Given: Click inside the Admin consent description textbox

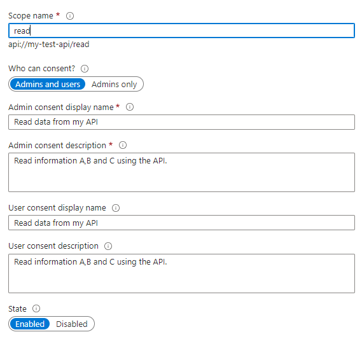Looking at the screenshot, I should click(181, 172).
